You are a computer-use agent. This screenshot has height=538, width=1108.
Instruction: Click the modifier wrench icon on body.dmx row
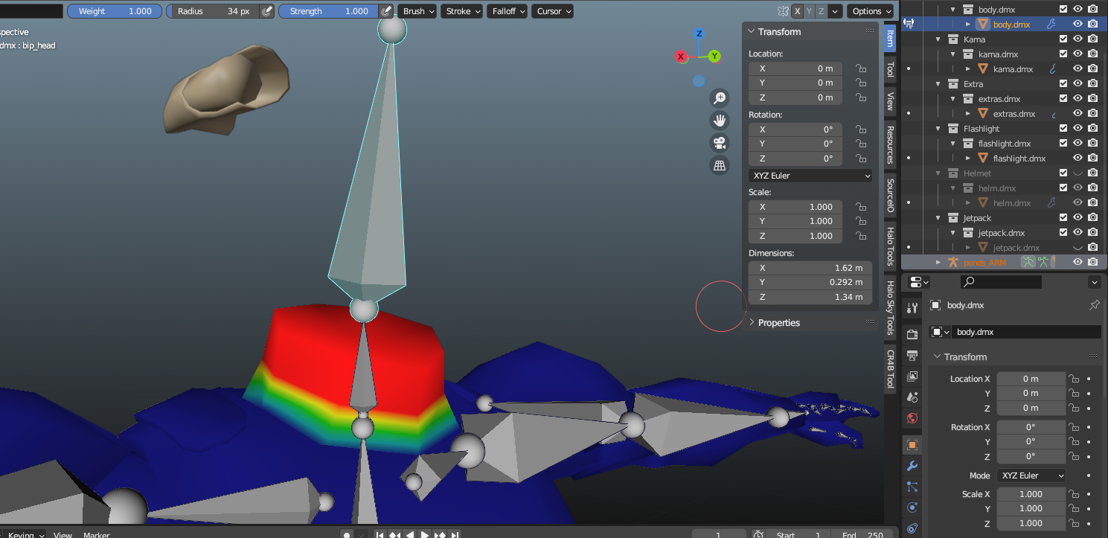coord(1051,24)
